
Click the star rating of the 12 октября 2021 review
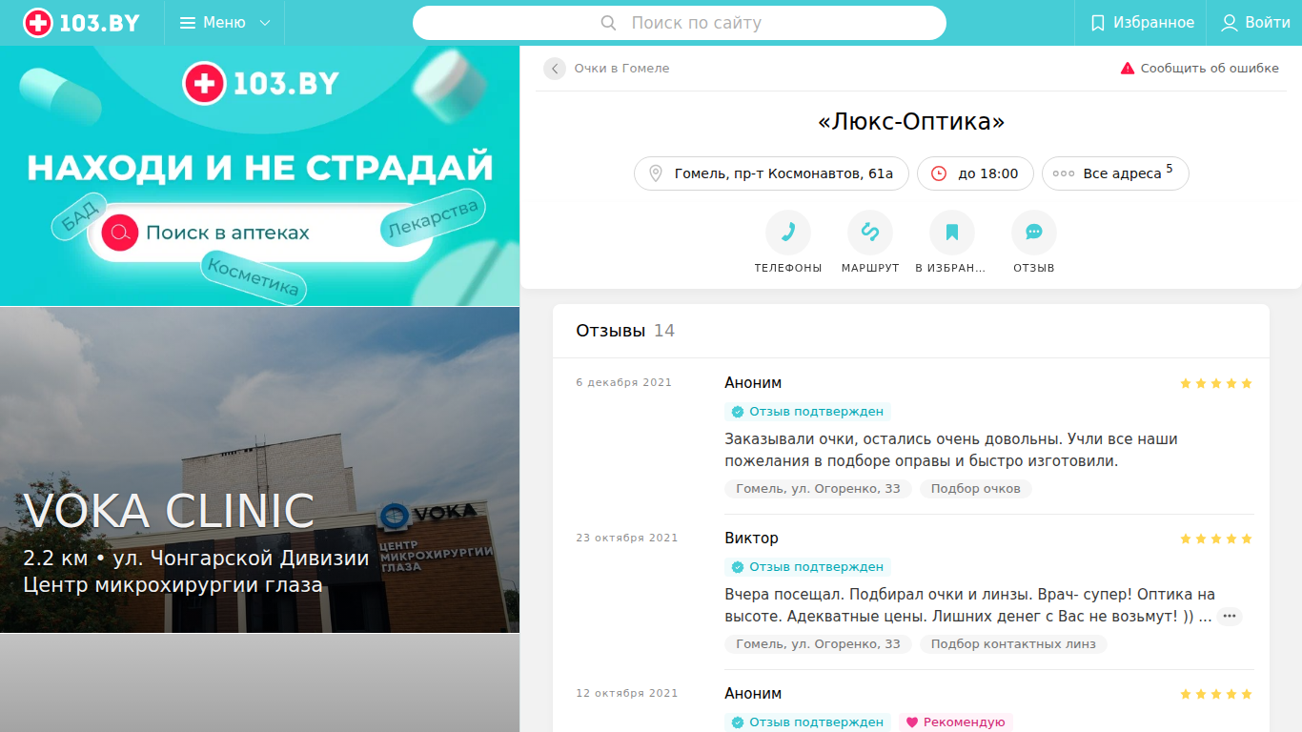coord(1216,694)
